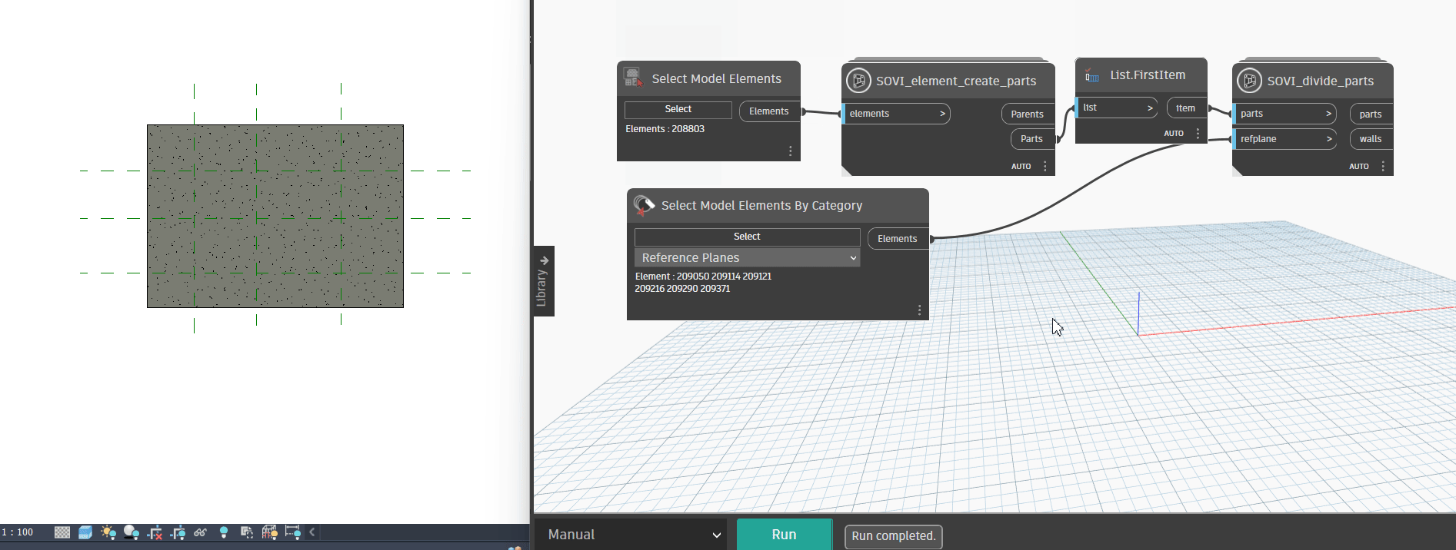Screen dimensions: 1456x550
Task: Click the SOVI_divide_parts node title
Action: (x=1321, y=81)
